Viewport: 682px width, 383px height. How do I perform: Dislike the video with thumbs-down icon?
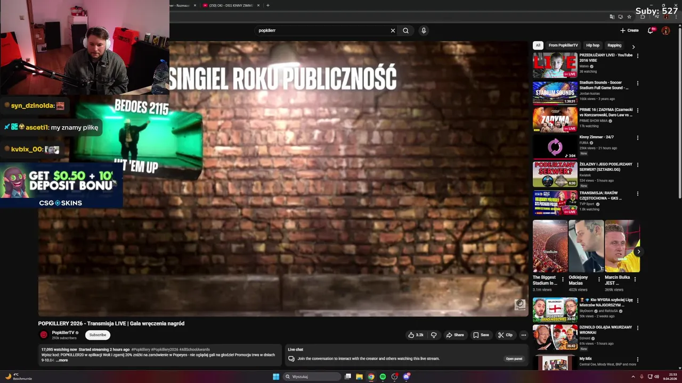click(434, 335)
